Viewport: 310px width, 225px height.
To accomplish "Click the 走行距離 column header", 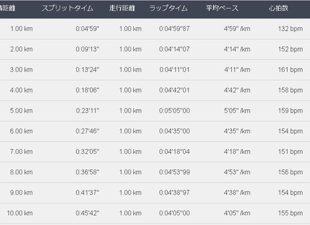I will tap(122, 8).
